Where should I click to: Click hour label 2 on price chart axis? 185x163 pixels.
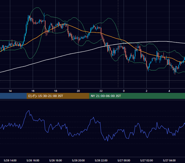147,91
